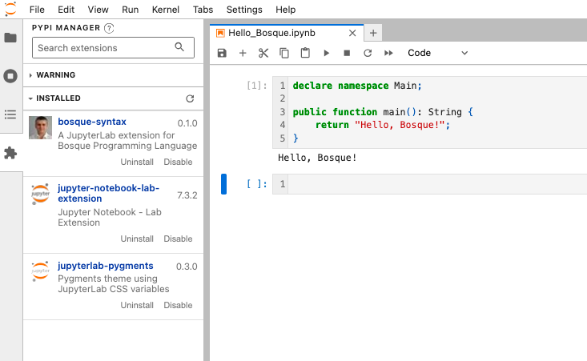The height and width of the screenshot is (361, 587).
Task: Insert a cell below with plus icon
Action: [x=243, y=53]
